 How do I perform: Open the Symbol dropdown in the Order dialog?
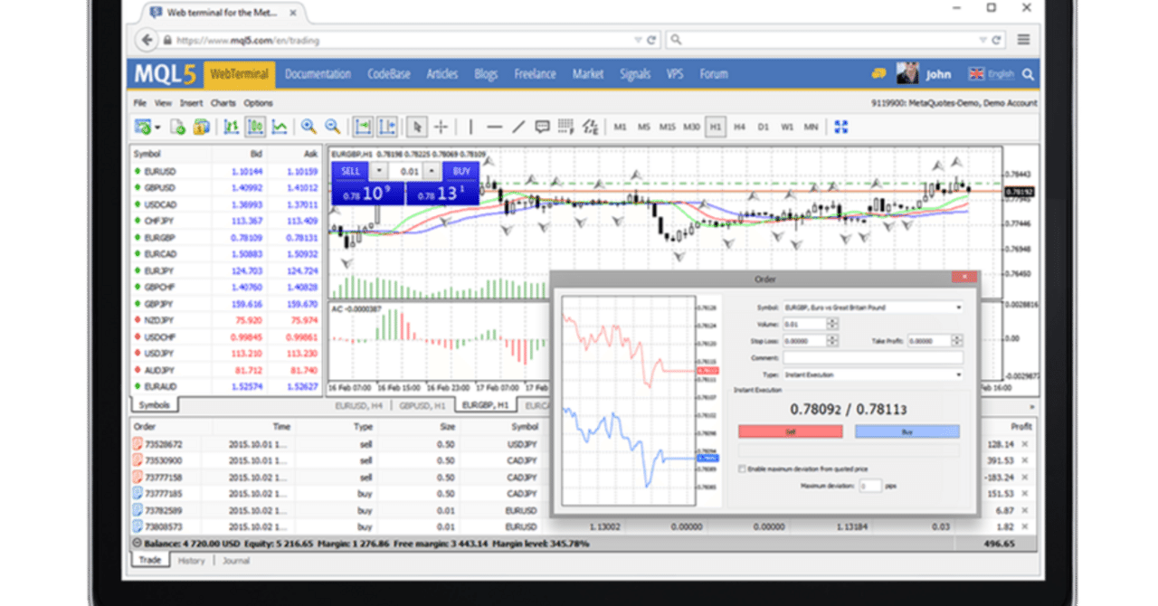[x=959, y=308]
